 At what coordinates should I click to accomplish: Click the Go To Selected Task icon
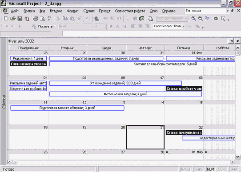(x=207, y=19)
